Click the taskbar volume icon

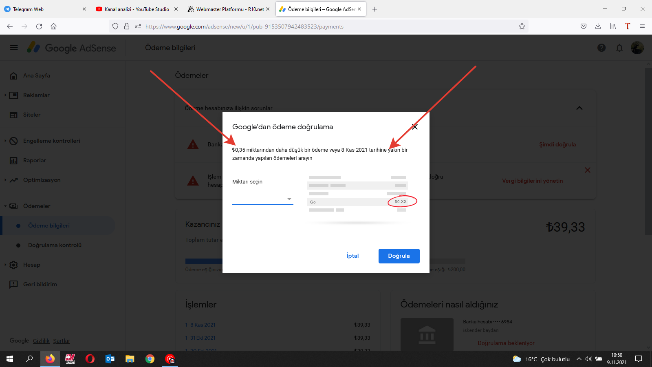tap(588, 359)
